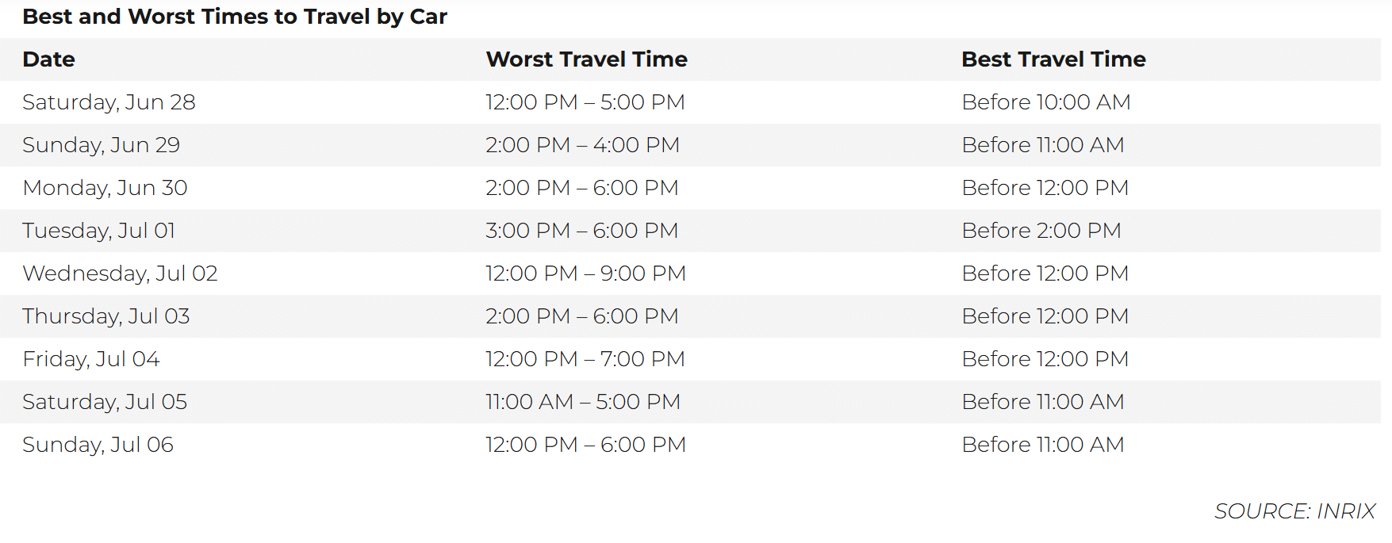Click the 3:00 PM – 6:00 PM cell

click(x=582, y=231)
